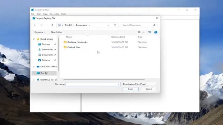
Task: Open Help menu in Registry Editor
Action: [63, 14]
